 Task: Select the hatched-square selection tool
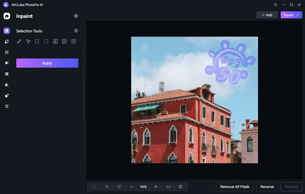64,41
